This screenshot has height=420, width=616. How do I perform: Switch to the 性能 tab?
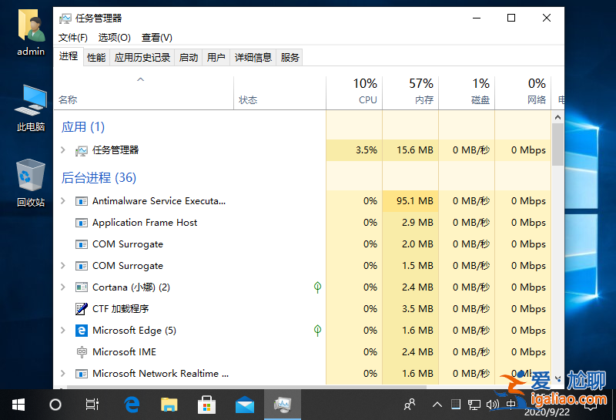coord(96,58)
